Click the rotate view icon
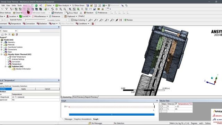The height and width of the screenshot is (125, 222). [x=52, y=9]
